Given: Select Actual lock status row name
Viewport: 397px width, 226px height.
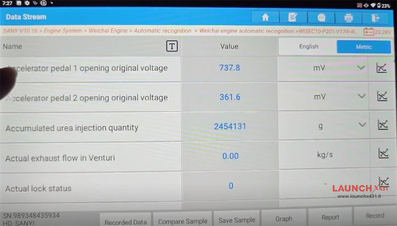Looking at the screenshot, I should 38,189.
